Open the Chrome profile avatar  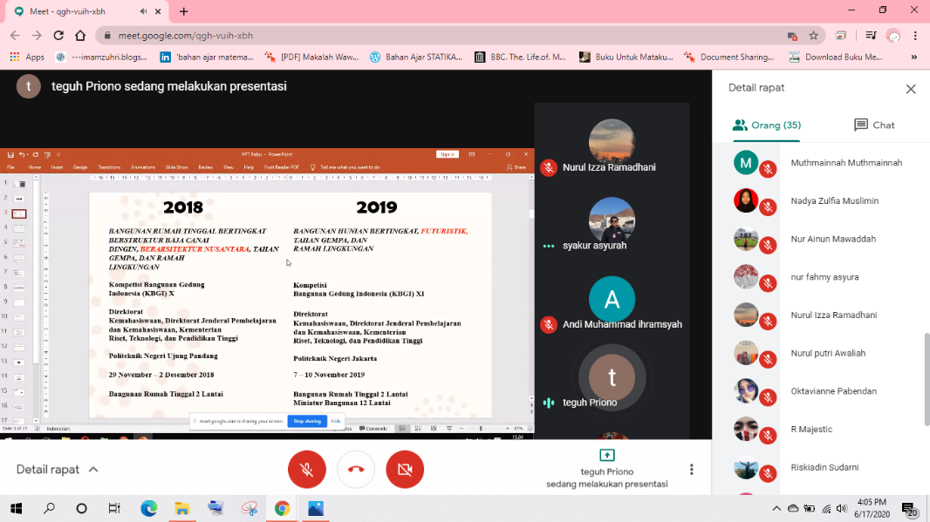point(893,36)
